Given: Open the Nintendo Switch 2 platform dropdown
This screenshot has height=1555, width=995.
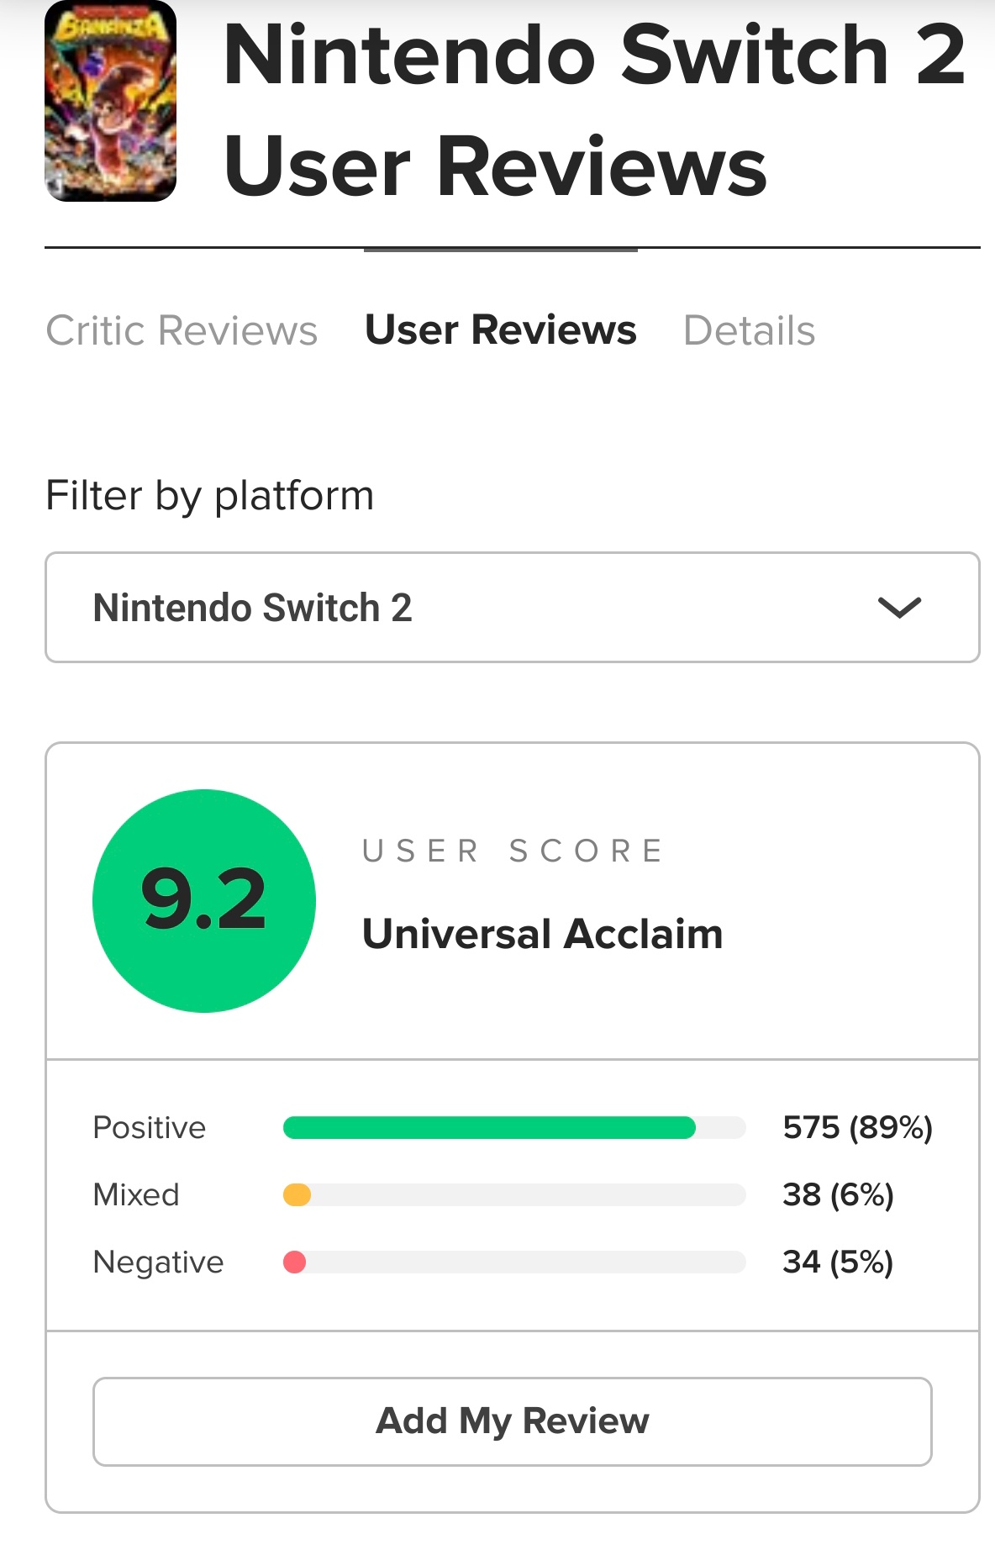Looking at the screenshot, I should (512, 607).
